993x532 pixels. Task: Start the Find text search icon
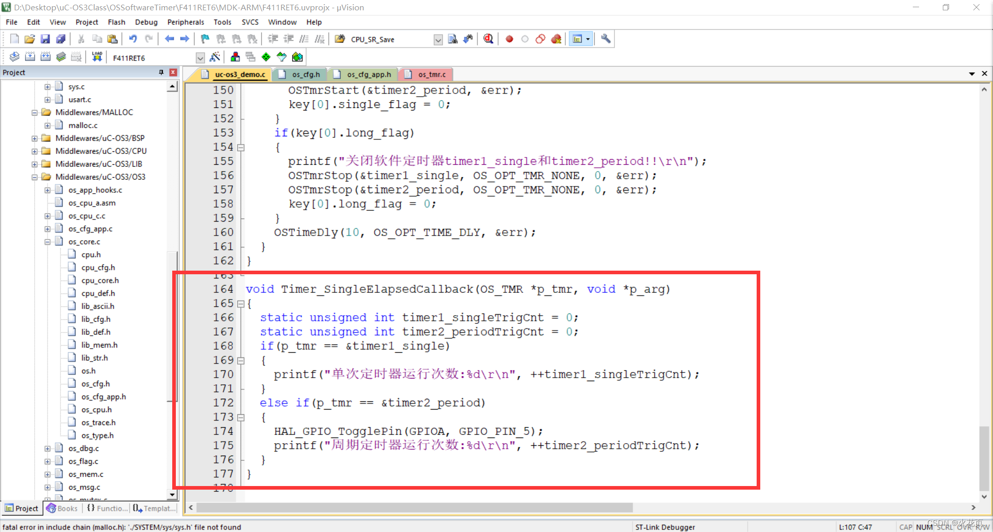click(453, 39)
